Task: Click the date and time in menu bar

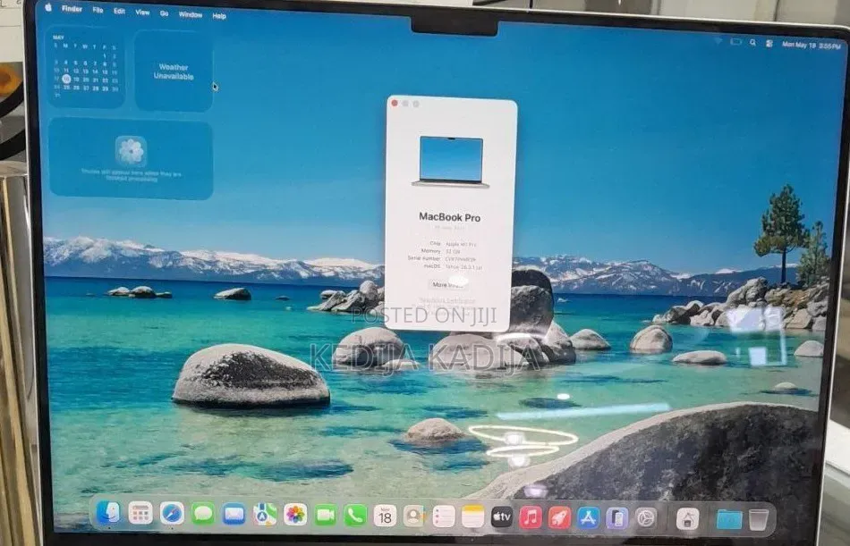Action: tap(812, 46)
